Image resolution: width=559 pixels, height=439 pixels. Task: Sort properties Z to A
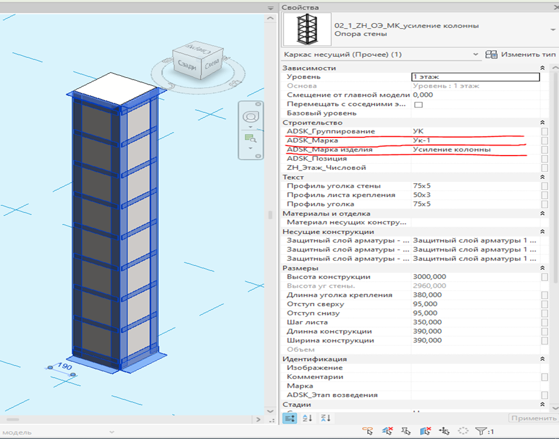click(326, 418)
